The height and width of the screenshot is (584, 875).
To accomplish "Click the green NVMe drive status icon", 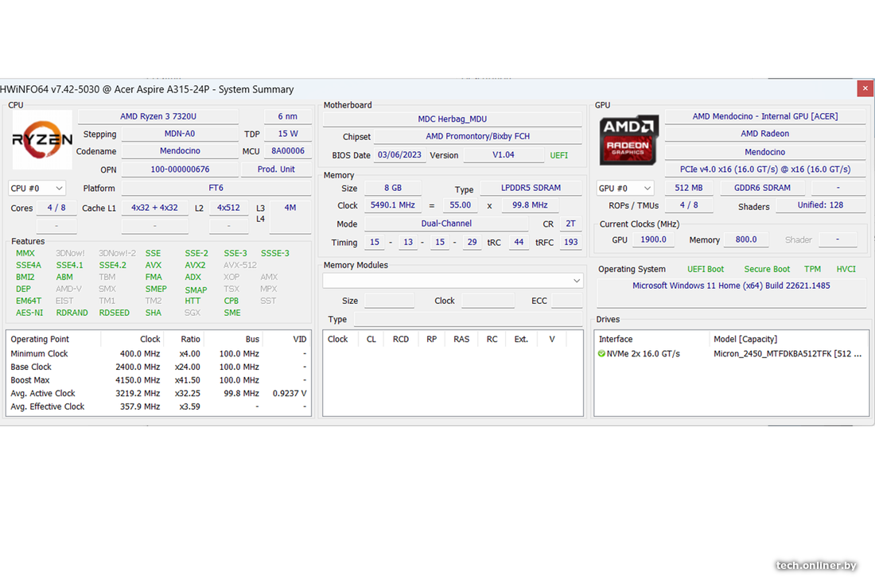I will (x=601, y=353).
